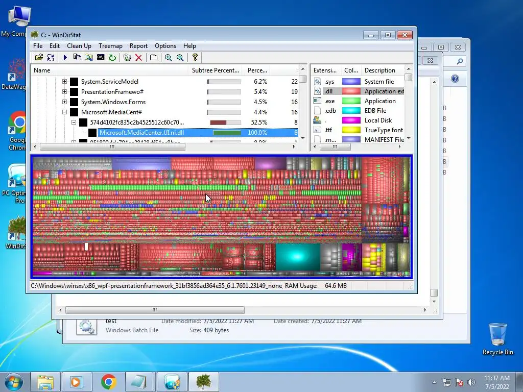Open the Clean Up menu

click(x=79, y=46)
